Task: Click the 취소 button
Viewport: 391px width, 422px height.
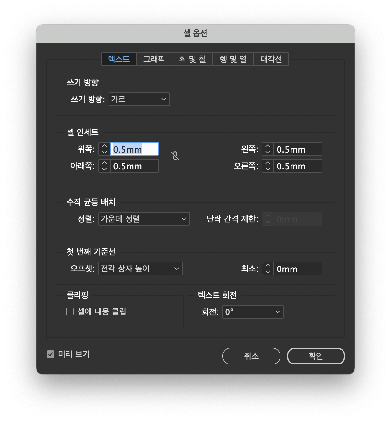Action: pyautogui.click(x=251, y=356)
